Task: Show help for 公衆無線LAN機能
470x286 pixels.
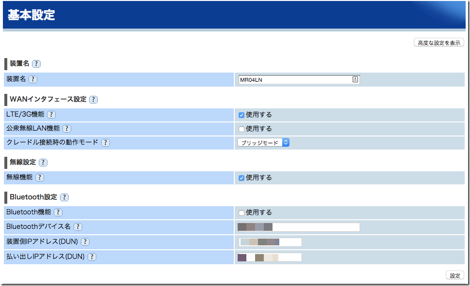Action: pos(67,129)
